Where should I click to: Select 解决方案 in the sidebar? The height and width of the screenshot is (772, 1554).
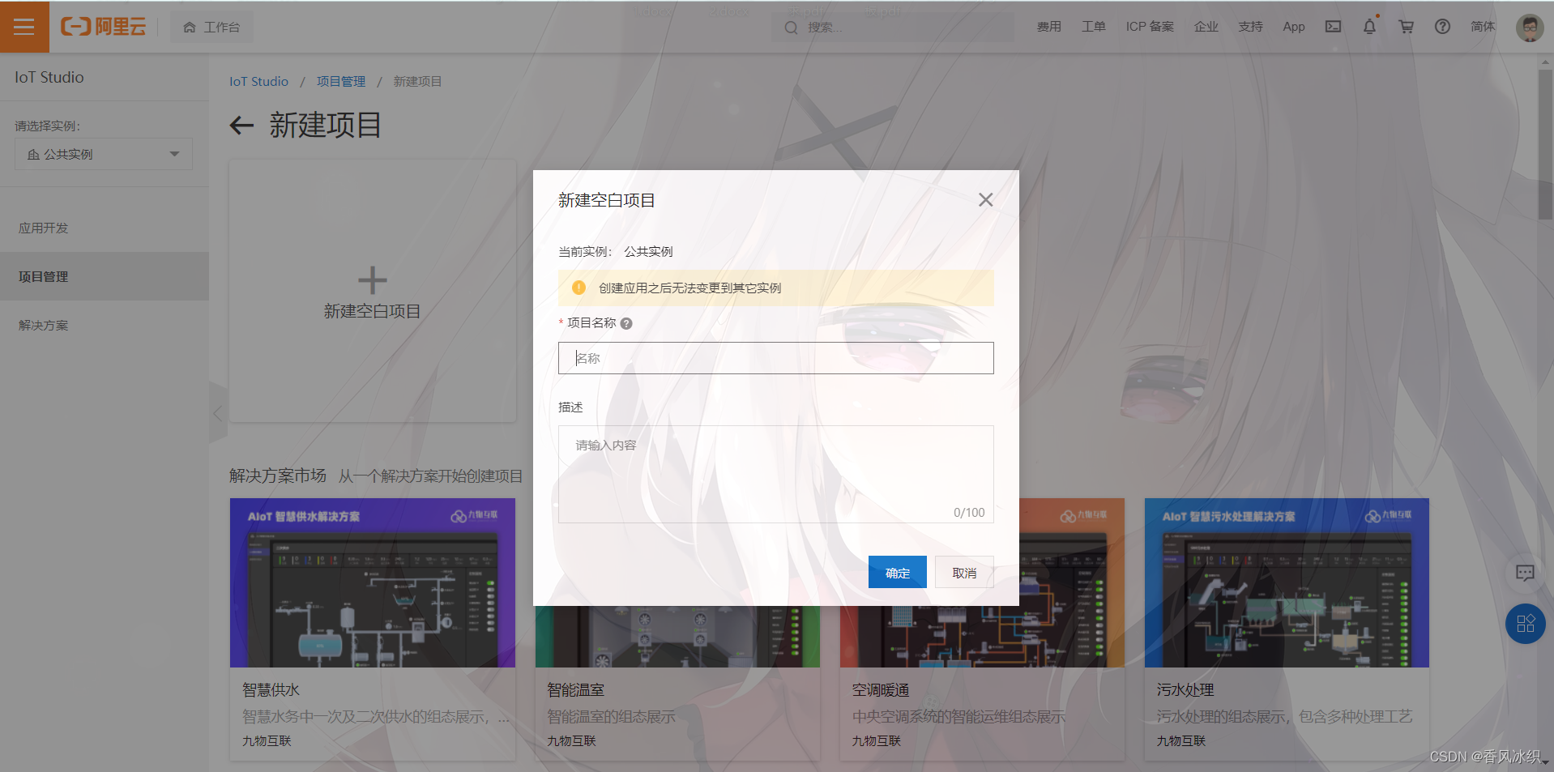105,325
